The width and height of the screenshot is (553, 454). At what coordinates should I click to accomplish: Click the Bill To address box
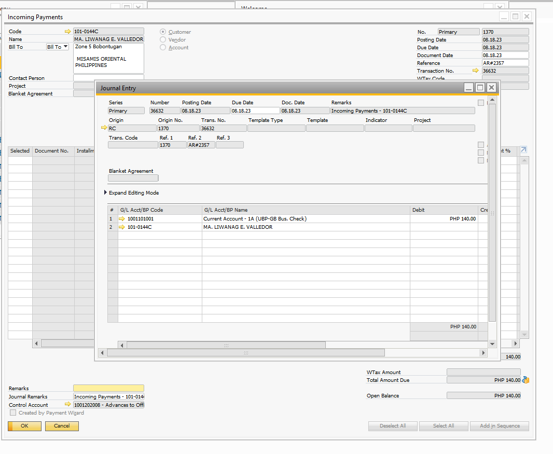point(108,58)
